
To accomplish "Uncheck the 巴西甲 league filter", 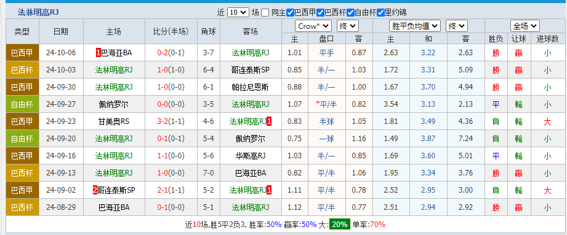I will click(290, 13).
